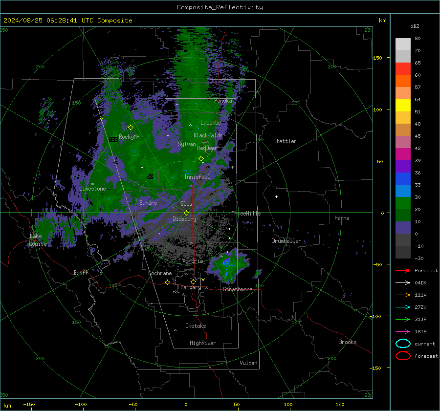The image size is (440, 411).
Task: Click the Calgary city label
Action: tap(191, 287)
